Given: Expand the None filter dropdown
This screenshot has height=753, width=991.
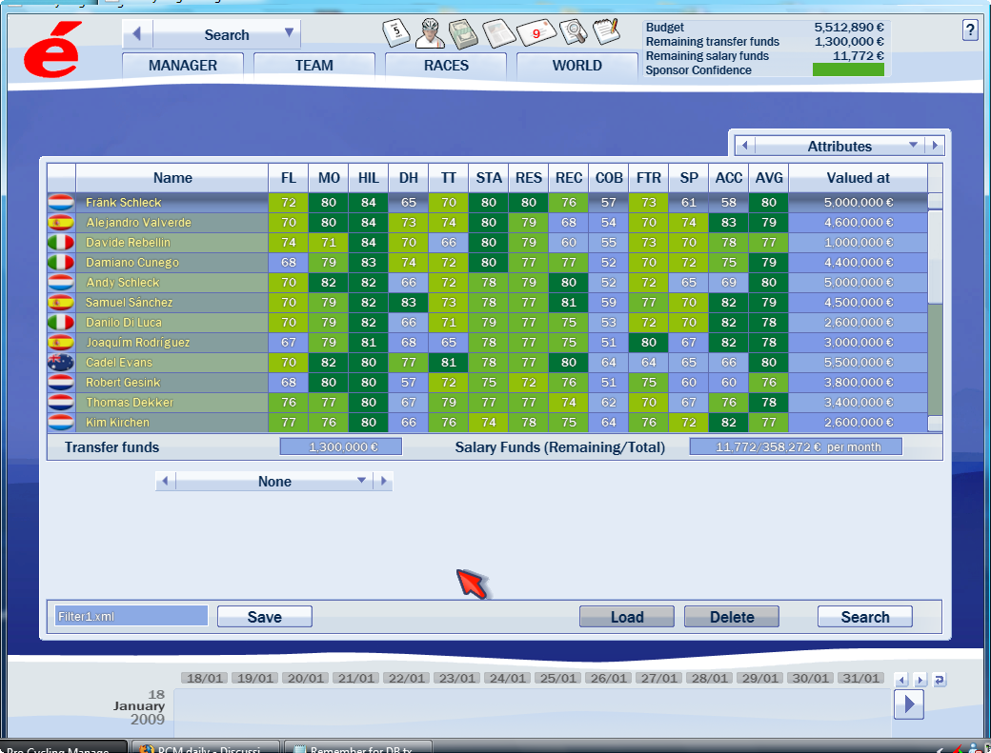Looking at the screenshot, I should [361, 482].
